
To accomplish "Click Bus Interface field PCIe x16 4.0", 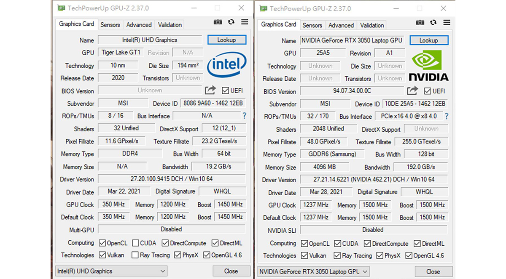I will coord(409,116).
